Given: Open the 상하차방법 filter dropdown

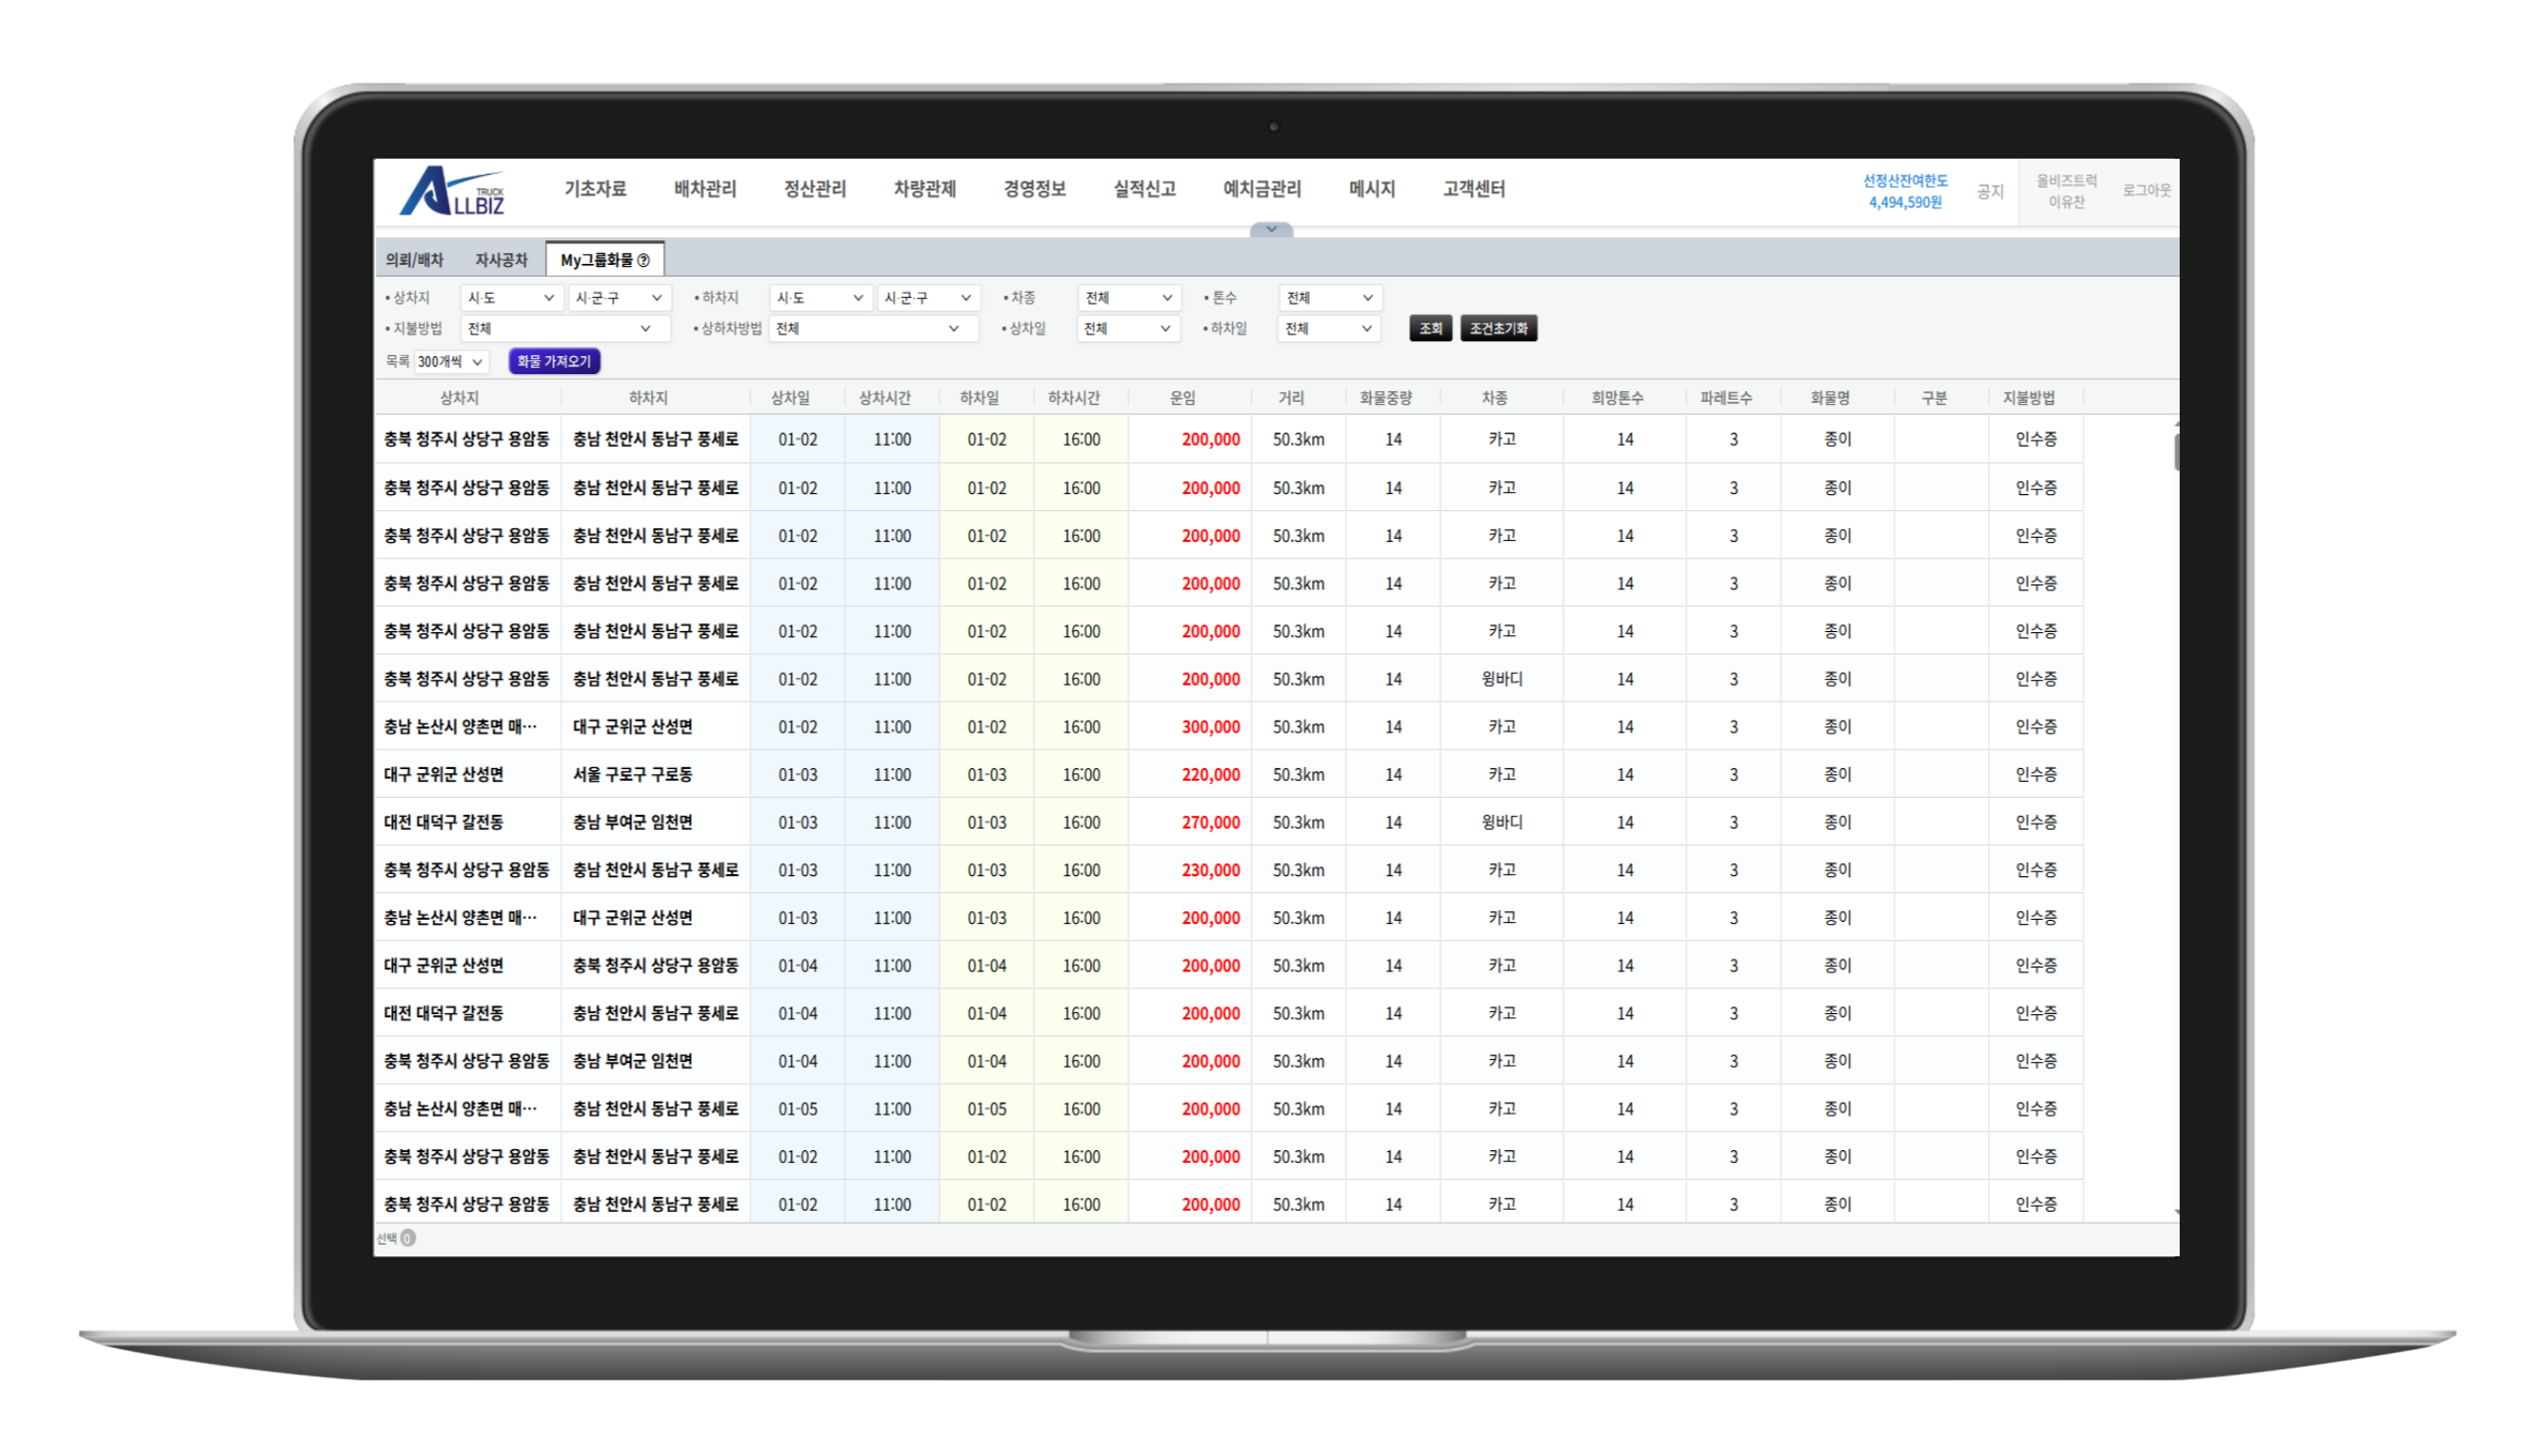Looking at the screenshot, I should pyautogui.click(x=873, y=328).
